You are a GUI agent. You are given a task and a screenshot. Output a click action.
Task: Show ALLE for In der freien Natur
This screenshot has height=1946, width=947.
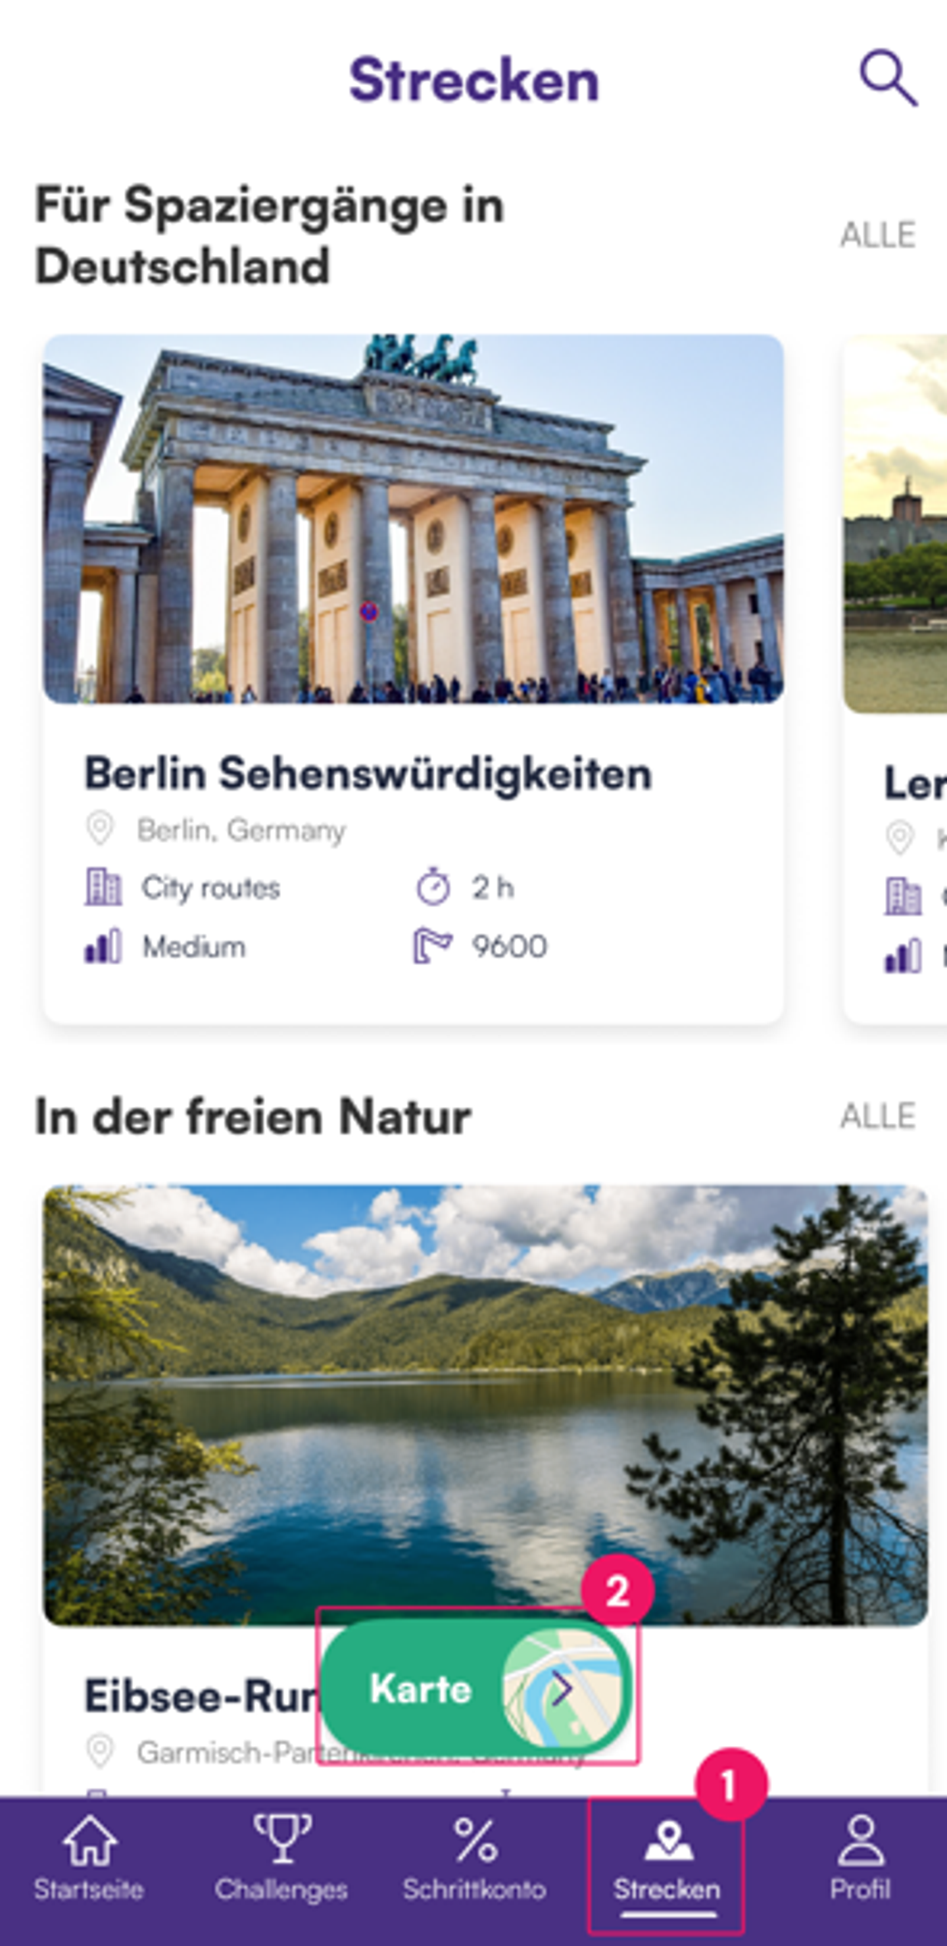[x=877, y=1116]
